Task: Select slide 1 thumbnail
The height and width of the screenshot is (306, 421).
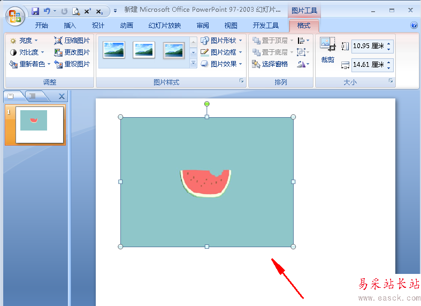Action: (40, 125)
